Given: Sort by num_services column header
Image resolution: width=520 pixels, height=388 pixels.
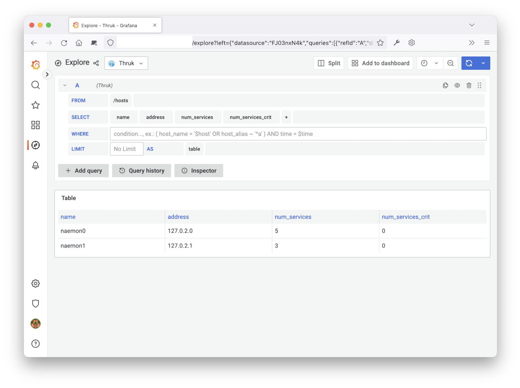Looking at the screenshot, I should (293, 217).
